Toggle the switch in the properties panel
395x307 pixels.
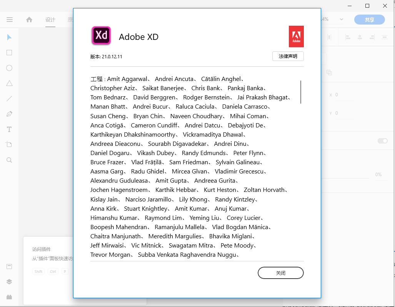382,141
